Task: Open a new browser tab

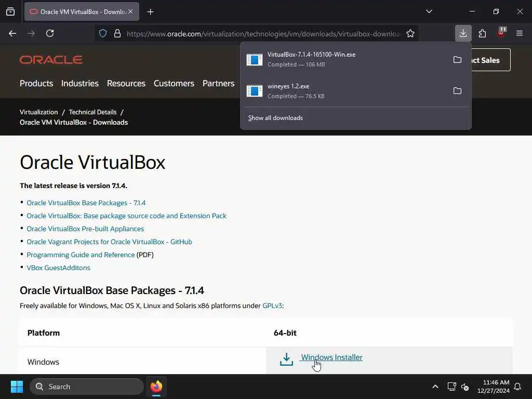Action: tap(150, 12)
